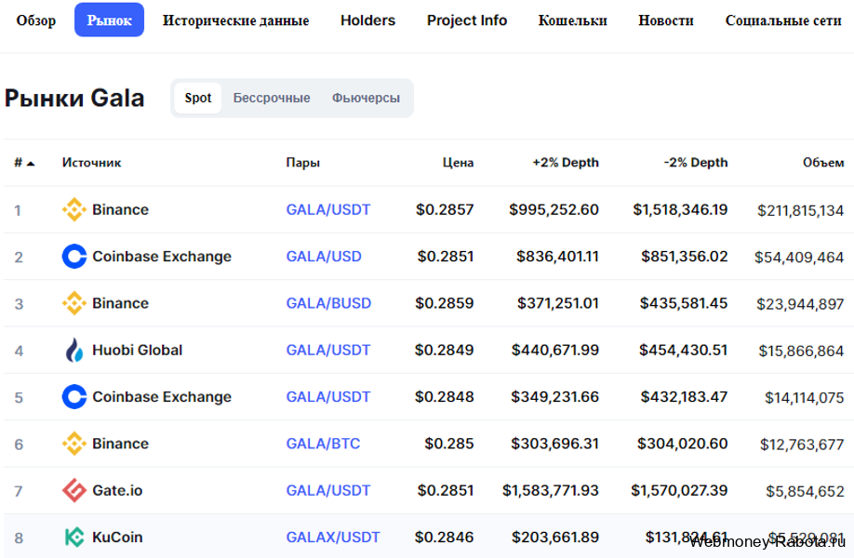Click the depth value $1,583,771.93

551,490
